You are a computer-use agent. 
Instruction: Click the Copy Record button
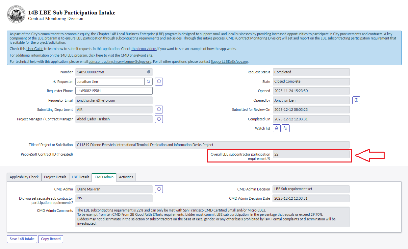(x=51, y=239)
